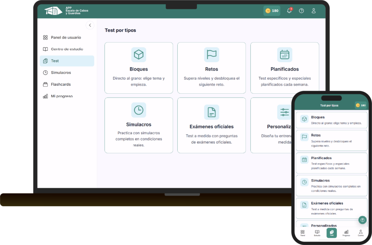Click Bloques cube icon on laptop

(x=138, y=55)
